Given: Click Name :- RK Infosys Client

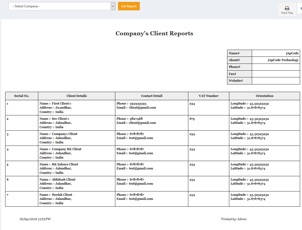Looking at the screenshot, I should (59, 164).
